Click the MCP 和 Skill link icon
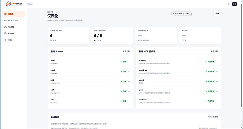 tap(5, 20)
